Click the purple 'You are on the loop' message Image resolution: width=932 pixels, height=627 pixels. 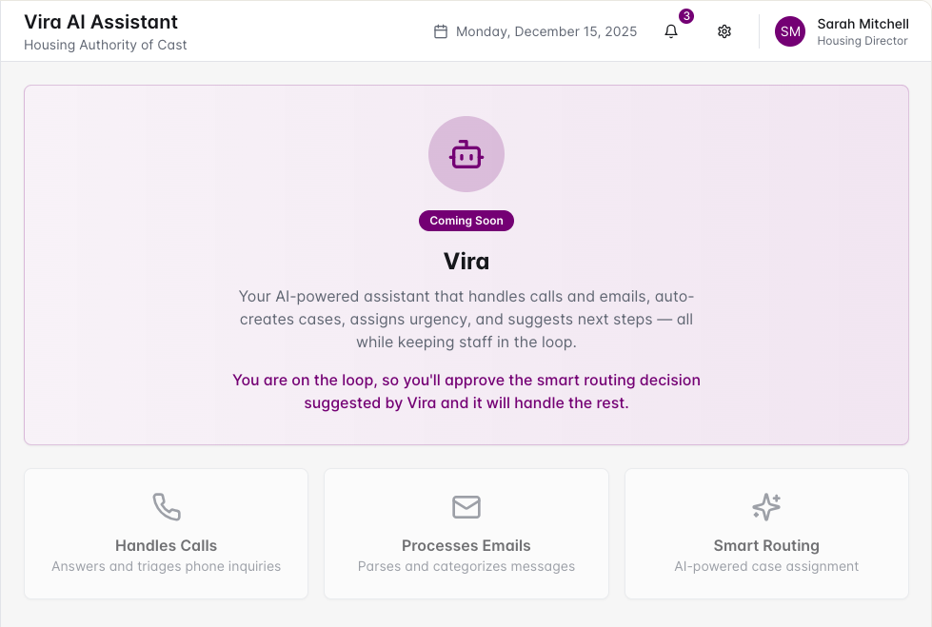466,392
